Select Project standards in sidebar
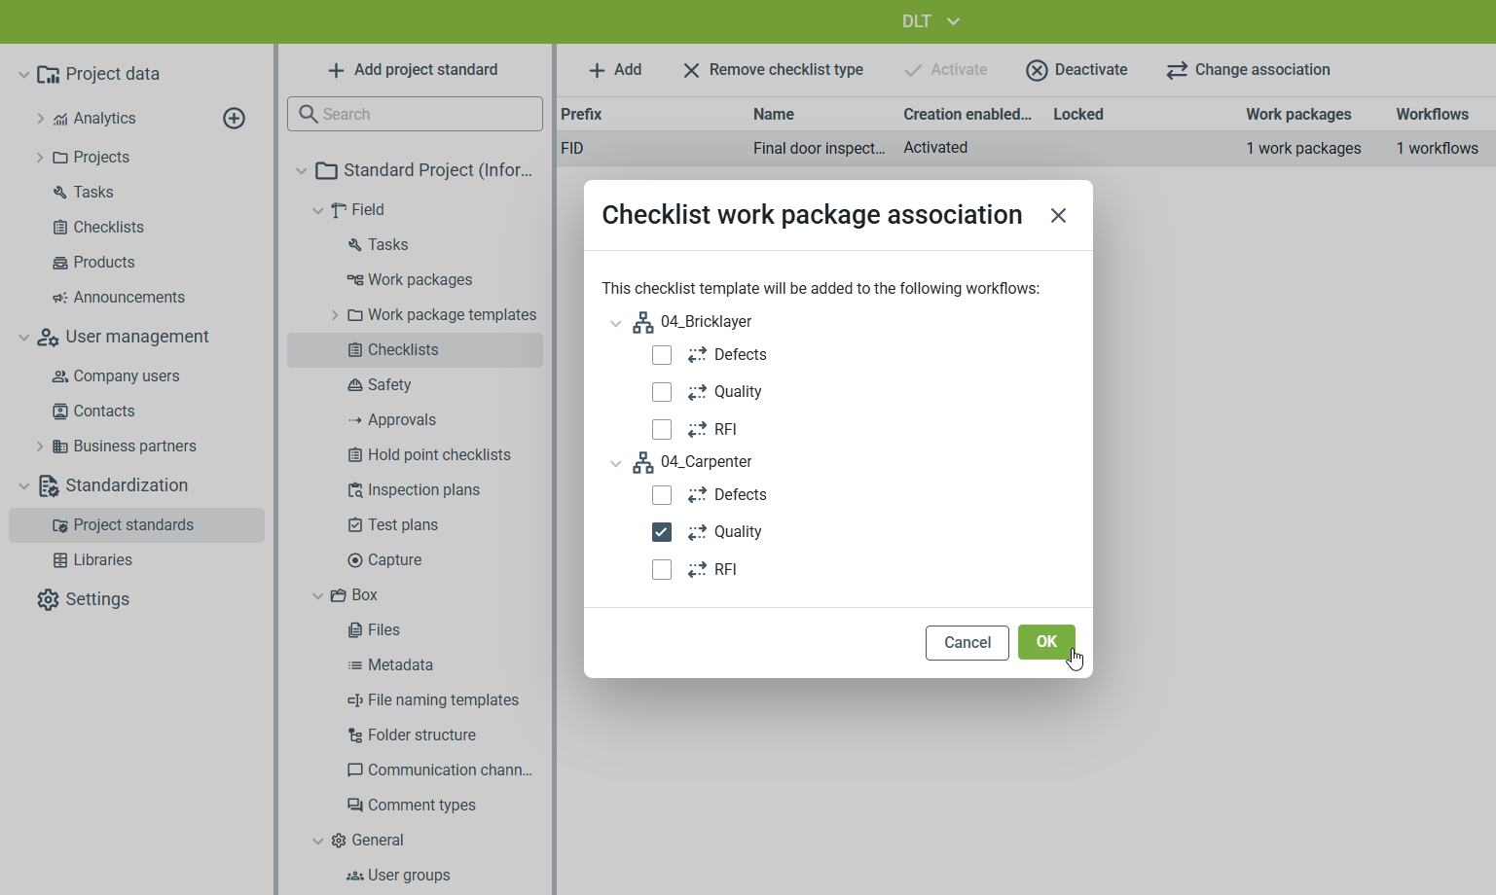This screenshot has height=895, width=1496. (x=136, y=525)
